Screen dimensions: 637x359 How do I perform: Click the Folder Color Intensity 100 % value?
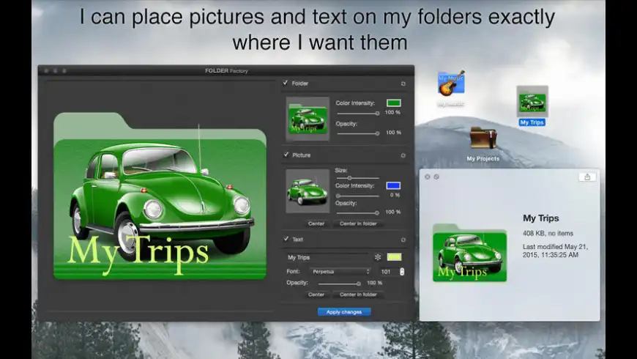(392, 112)
